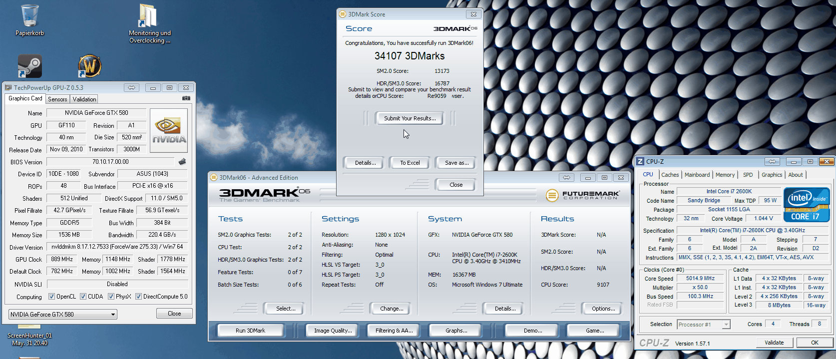This screenshot has width=836, height=359.
Task: Switch to the Sensors tab in GPU-Z
Action: [x=57, y=99]
